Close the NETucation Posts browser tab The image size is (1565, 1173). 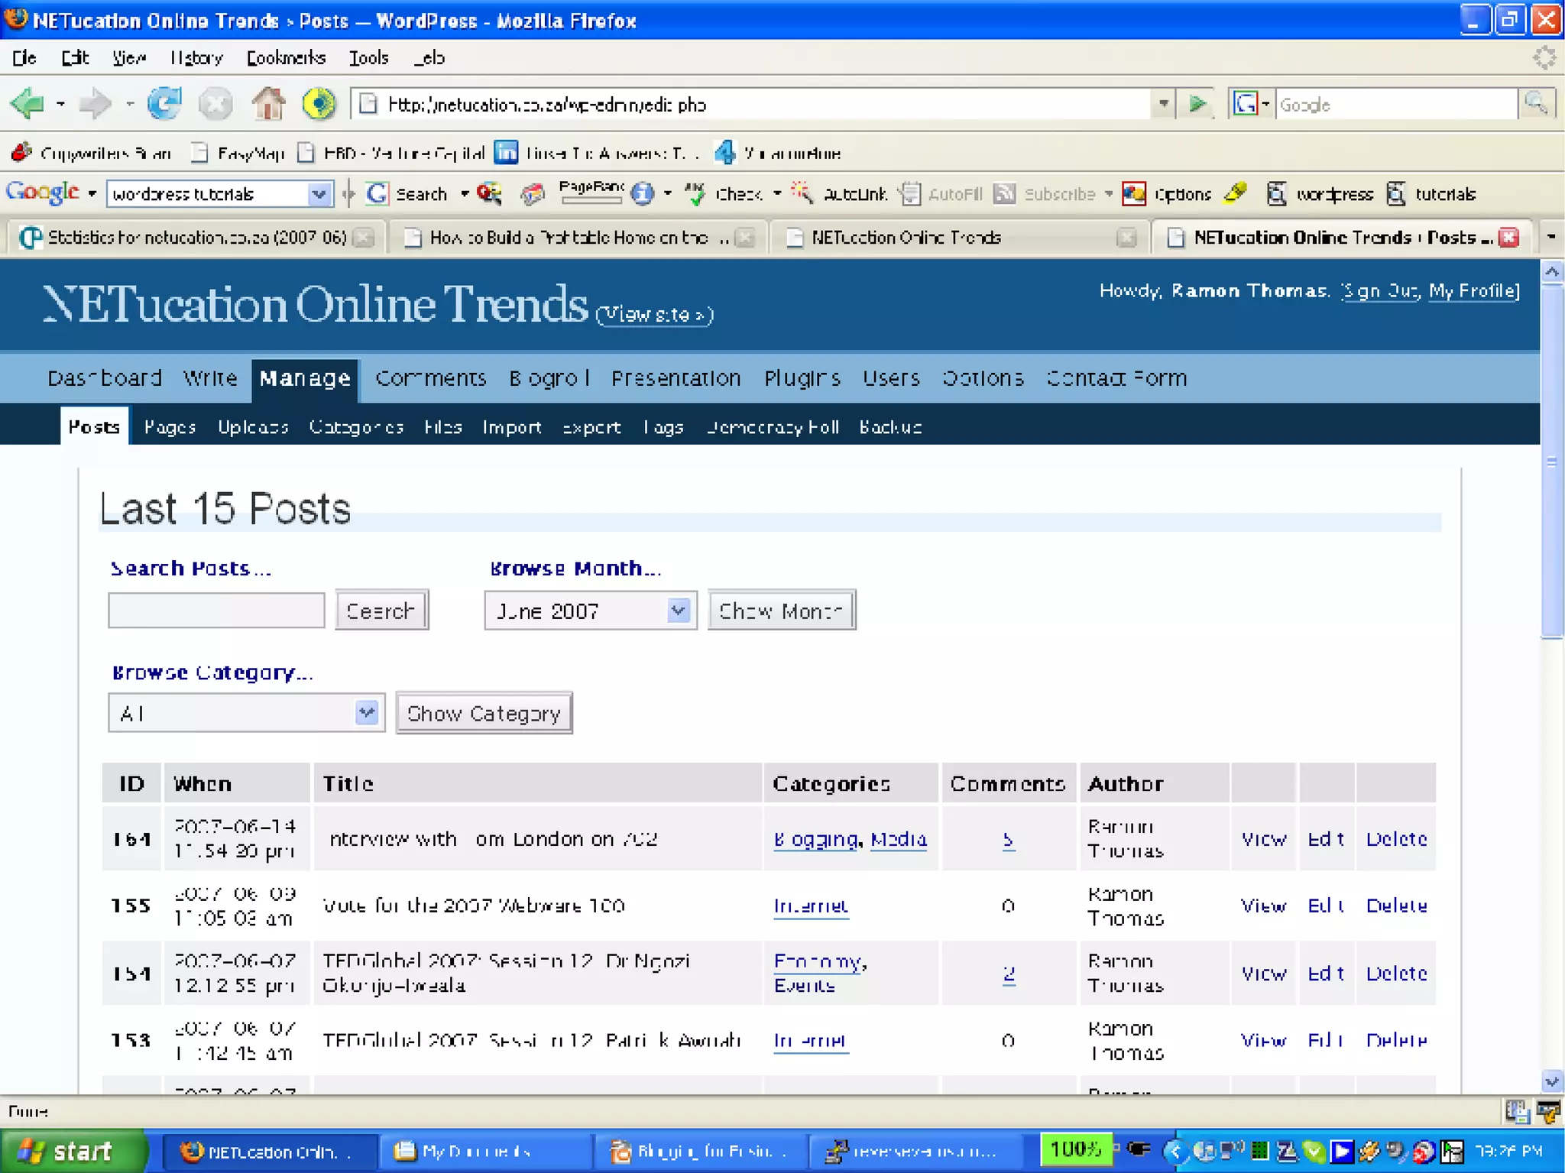click(1508, 238)
